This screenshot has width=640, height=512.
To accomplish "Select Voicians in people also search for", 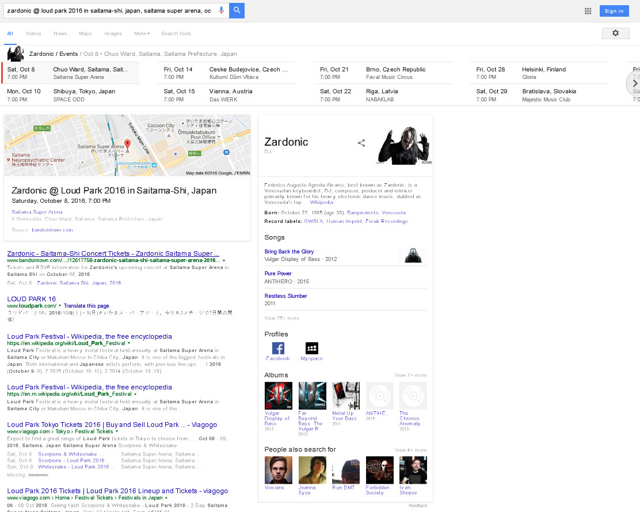I will pos(279,470).
